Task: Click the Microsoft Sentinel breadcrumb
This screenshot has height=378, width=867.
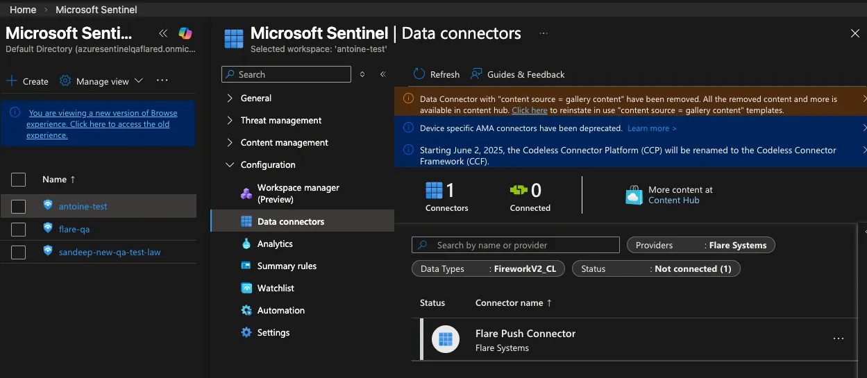Action: click(96, 10)
